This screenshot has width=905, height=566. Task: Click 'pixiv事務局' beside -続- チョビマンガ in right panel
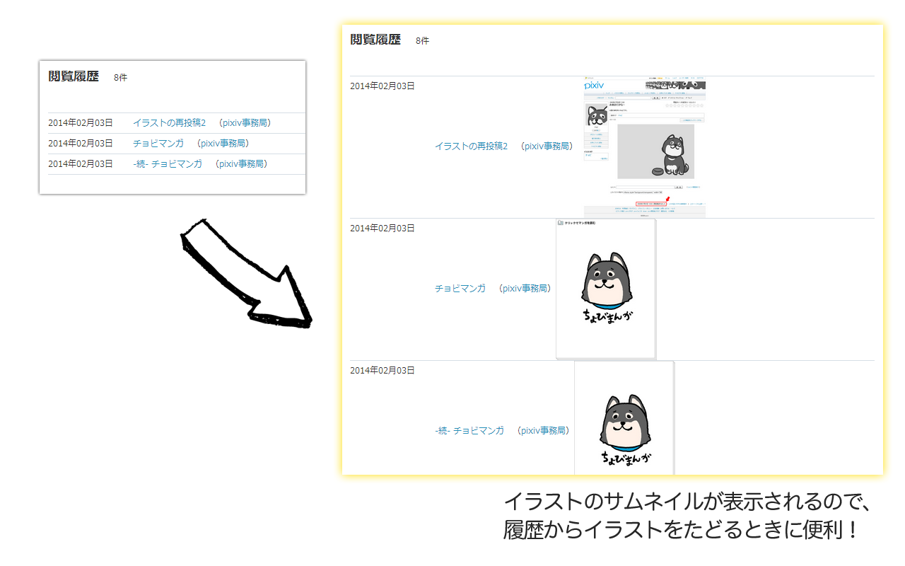tap(543, 430)
